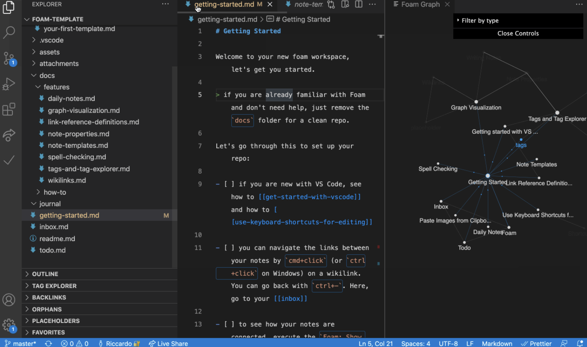This screenshot has height=347, width=587.
Task: Expand the TAG EXPLORER section
Action: click(54, 286)
